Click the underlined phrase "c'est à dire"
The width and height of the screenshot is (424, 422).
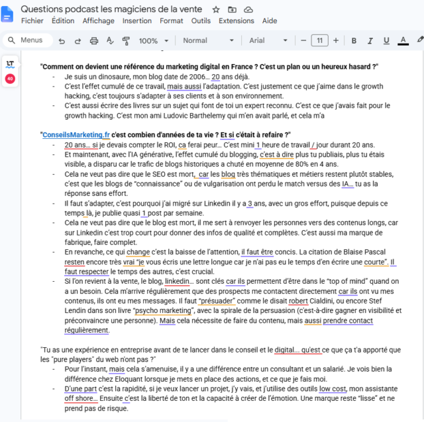[x=276, y=154]
